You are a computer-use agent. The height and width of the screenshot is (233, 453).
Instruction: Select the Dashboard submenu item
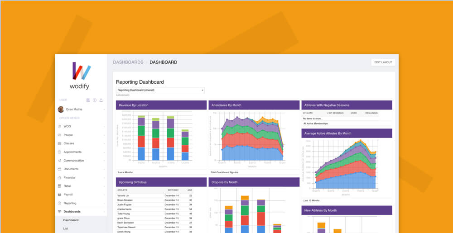coord(71,220)
